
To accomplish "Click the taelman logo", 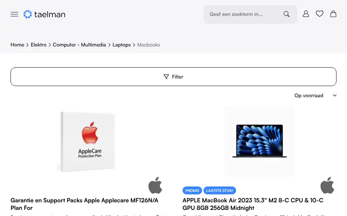I will (44, 14).
